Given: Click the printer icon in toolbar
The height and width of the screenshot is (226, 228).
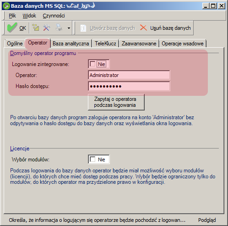Looking at the screenshot, I should [x=59, y=28].
